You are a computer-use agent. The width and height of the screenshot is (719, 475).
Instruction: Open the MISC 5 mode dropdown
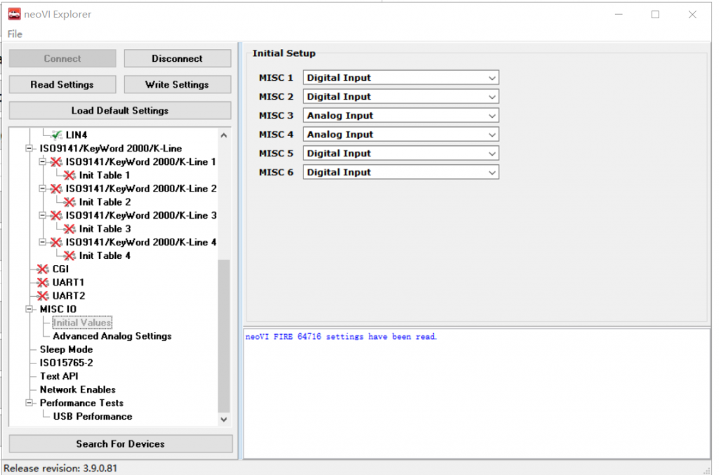pyautogui.click(x=401, y=154)
